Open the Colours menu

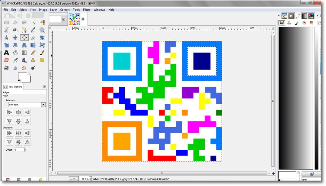pyautogui.click(x=65, y=10)
